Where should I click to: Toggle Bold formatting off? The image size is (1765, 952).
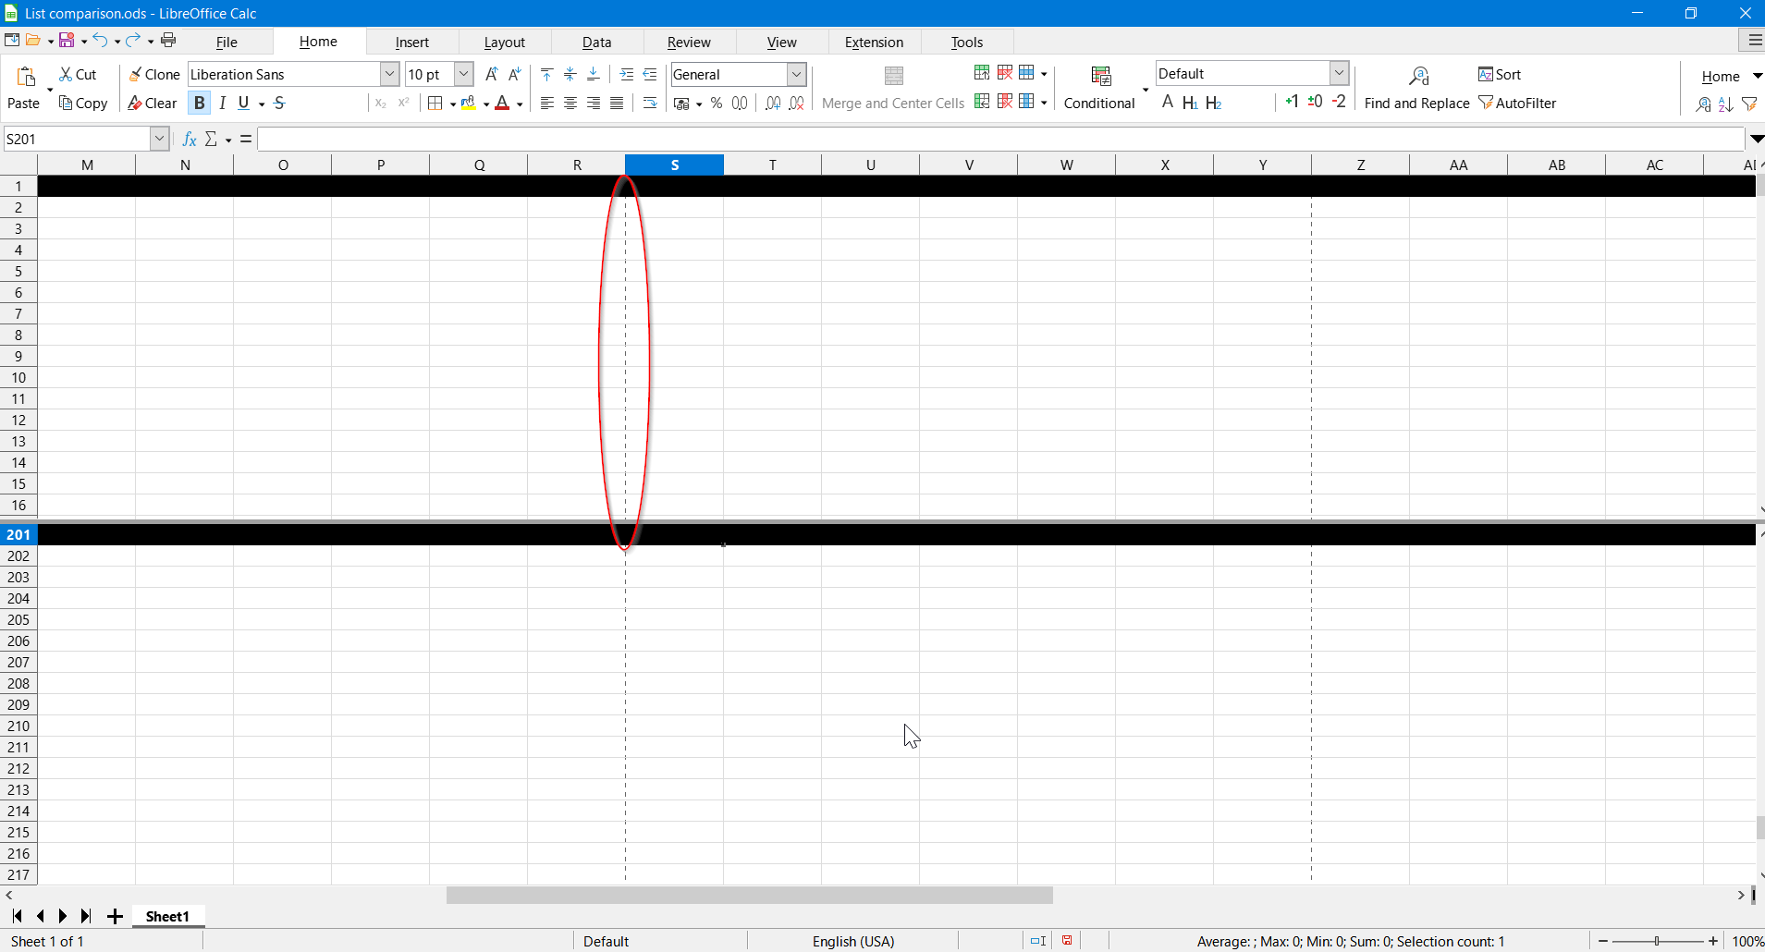(x=199, y=103)
